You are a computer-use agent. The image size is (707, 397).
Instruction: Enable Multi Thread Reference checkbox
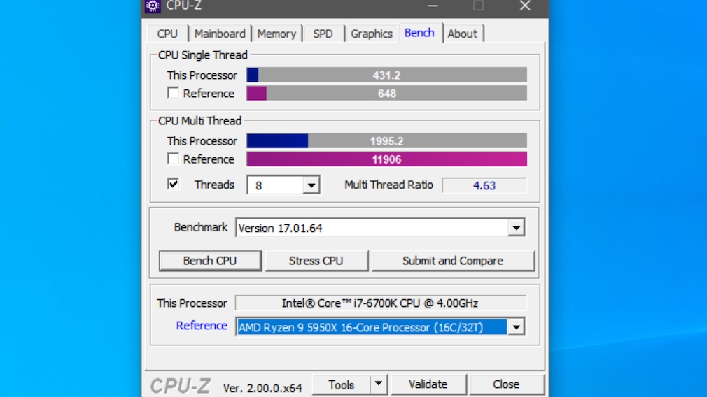tap(173, 159)
